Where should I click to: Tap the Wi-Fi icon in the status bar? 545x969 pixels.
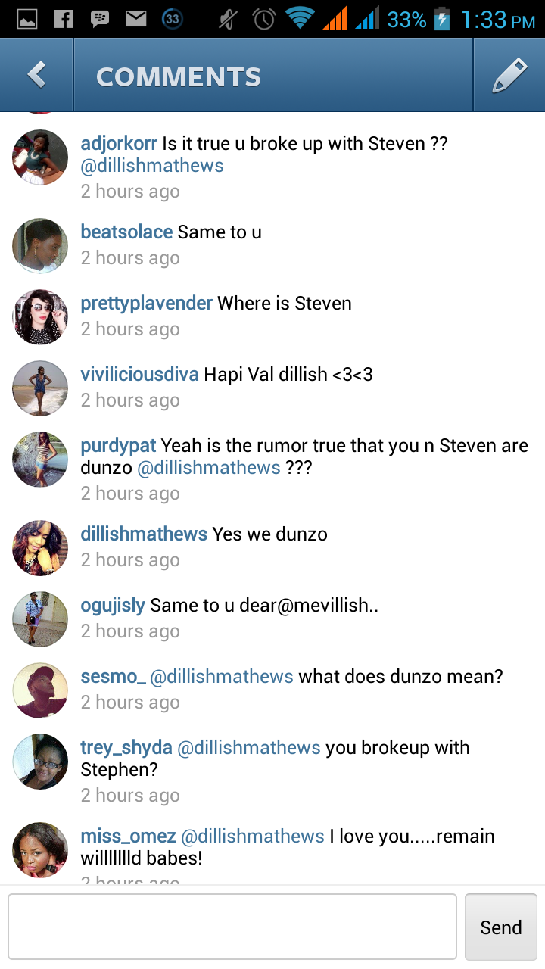tap(301, 18)
